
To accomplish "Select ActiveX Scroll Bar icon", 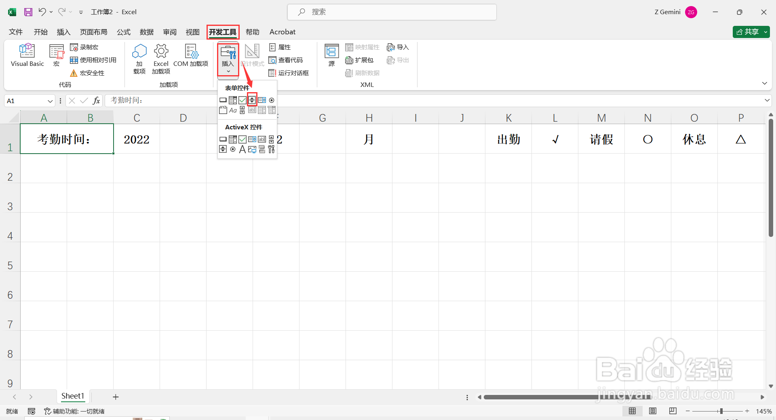I will pyautogui.click(x=272, y=139).
